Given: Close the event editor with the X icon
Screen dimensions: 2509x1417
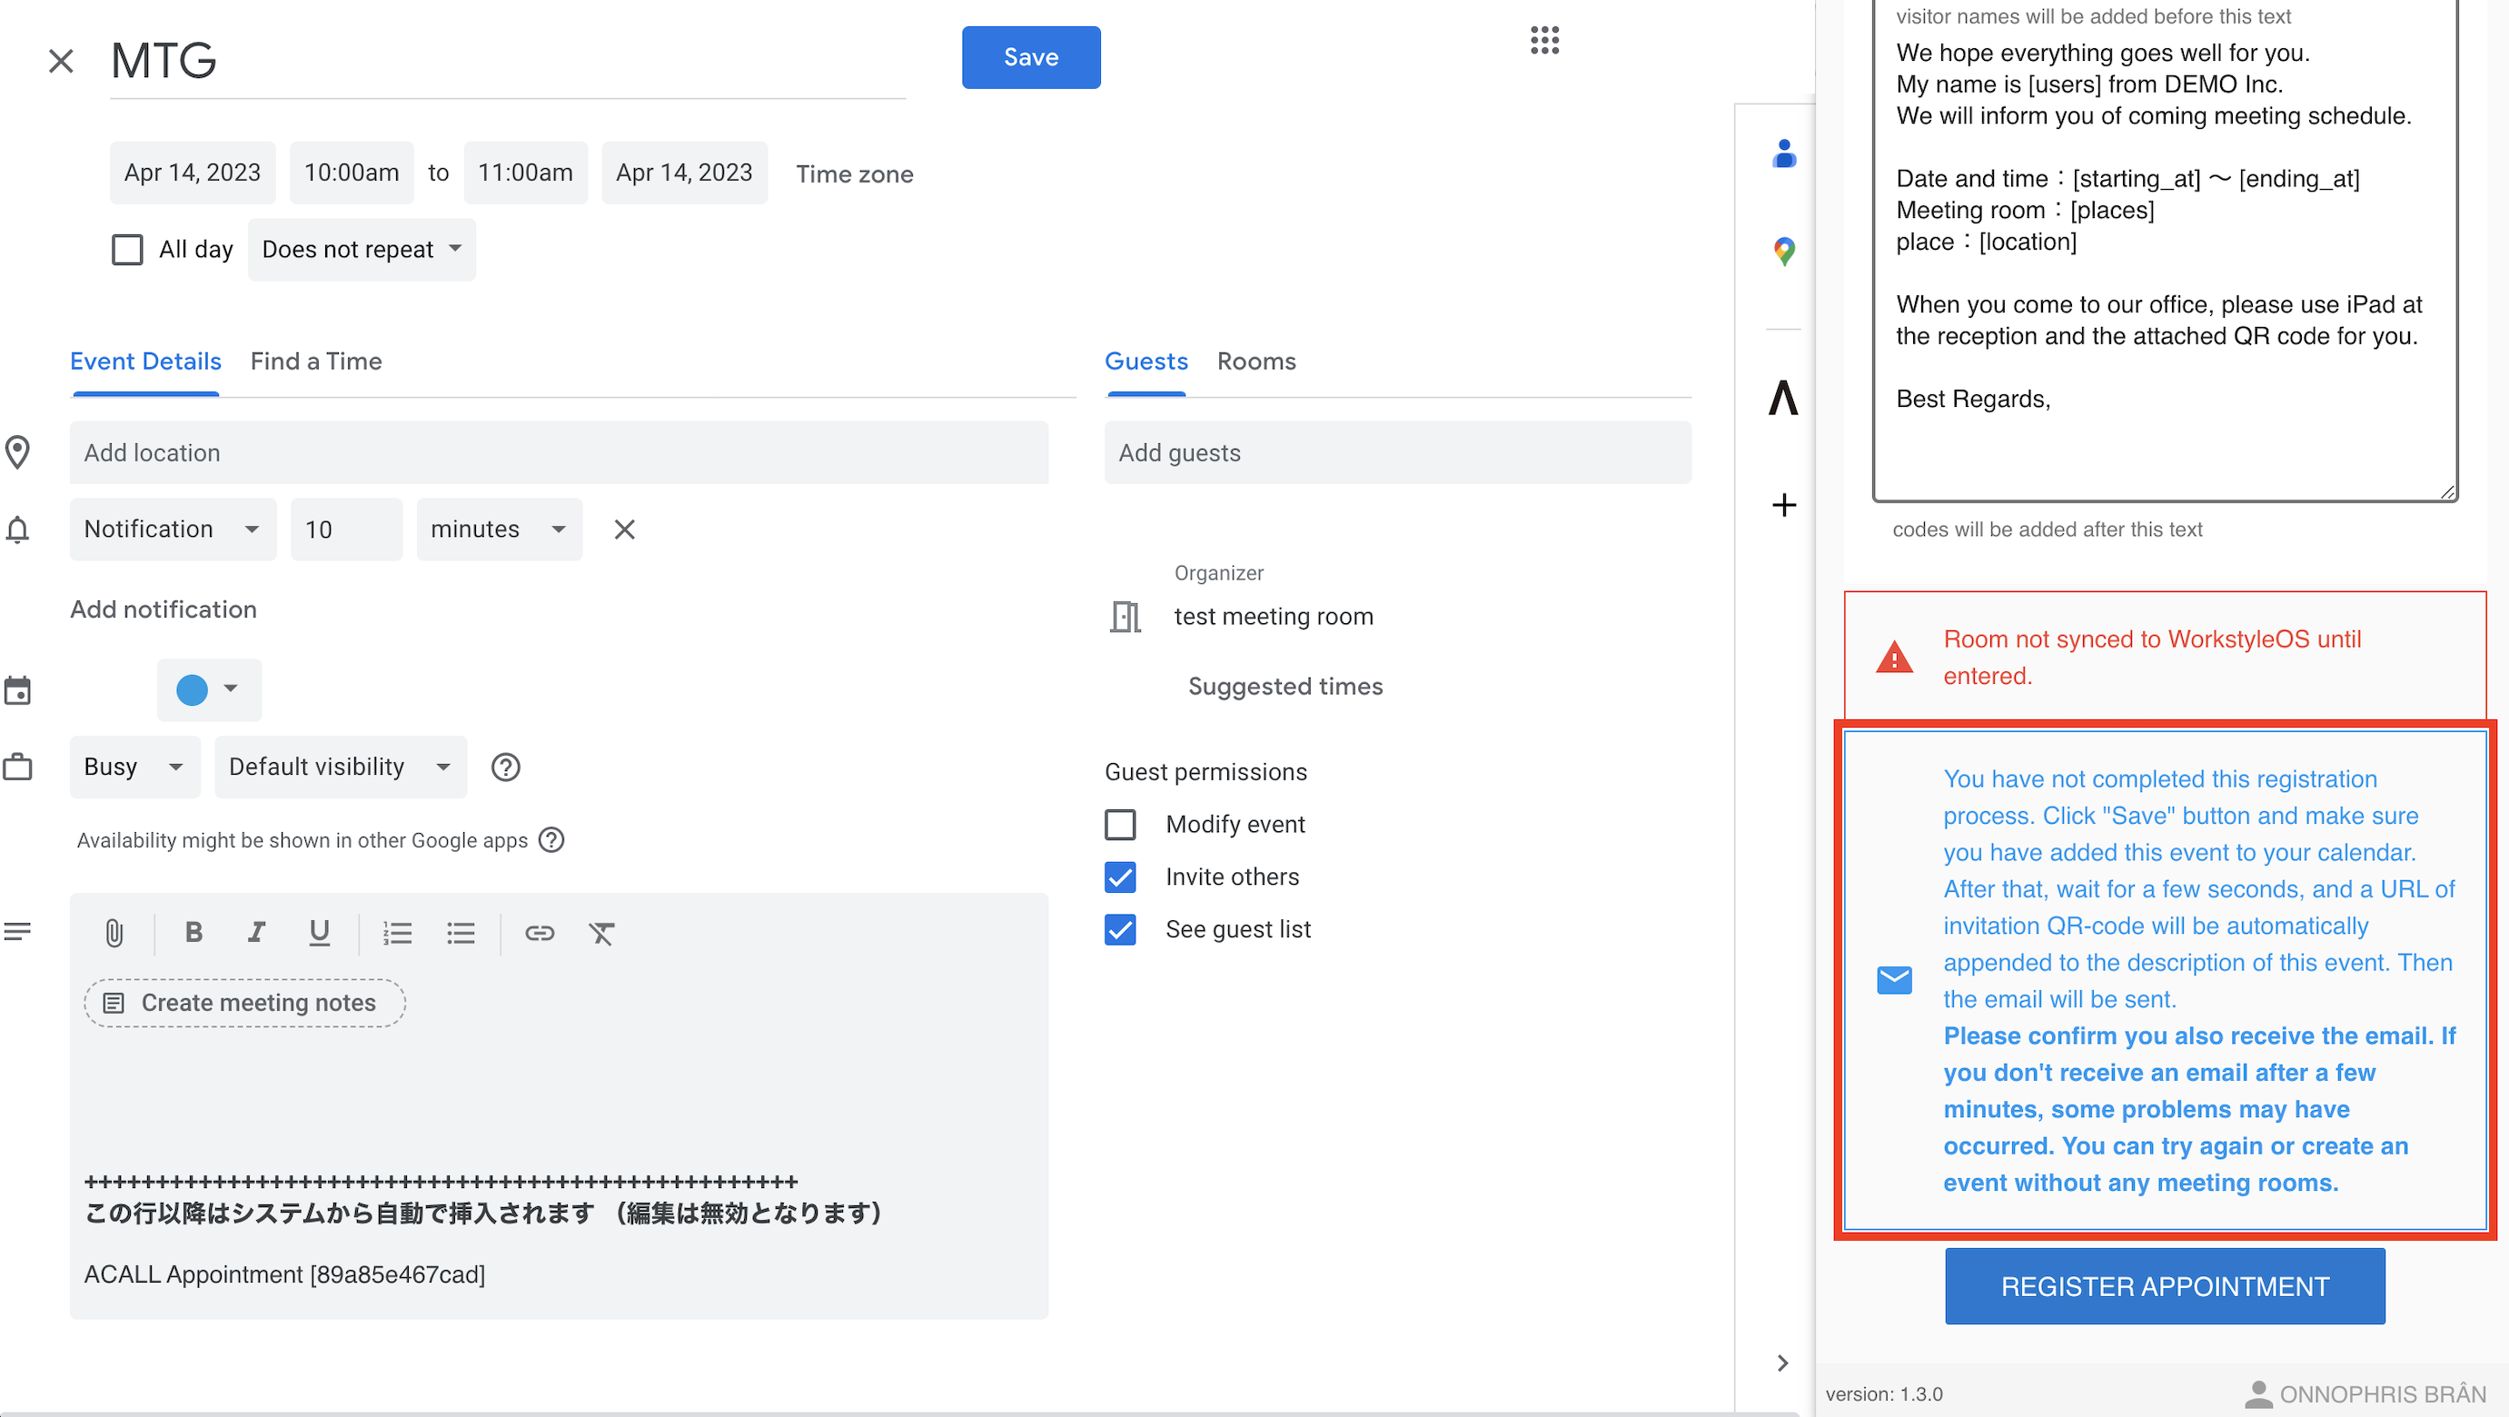Looking at the screenshot, I should 60,60.
